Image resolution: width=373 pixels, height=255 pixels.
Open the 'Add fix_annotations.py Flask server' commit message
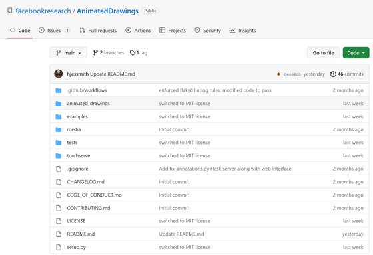(x=225, y=169)
